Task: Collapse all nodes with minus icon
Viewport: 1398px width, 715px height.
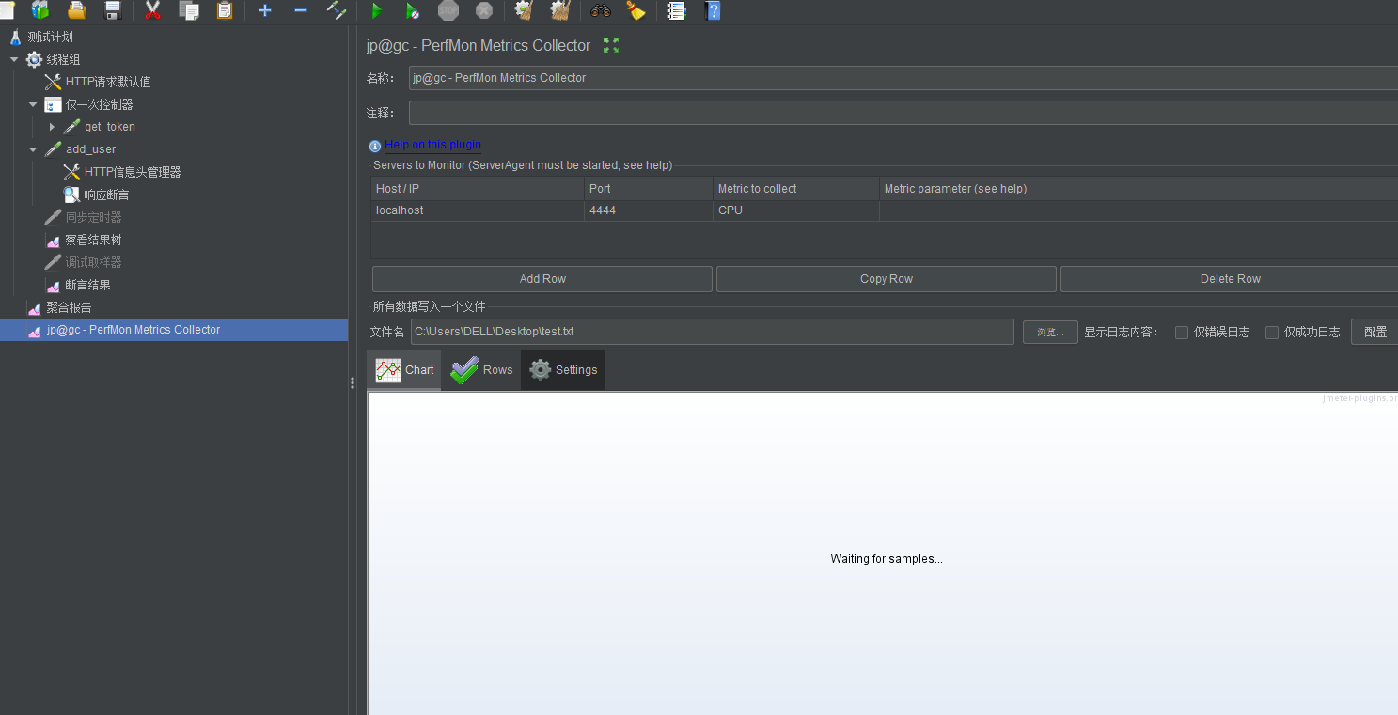Action: click(x=301, y=10)
